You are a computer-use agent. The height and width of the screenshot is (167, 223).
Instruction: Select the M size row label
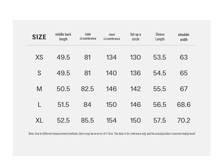(39, 89)
